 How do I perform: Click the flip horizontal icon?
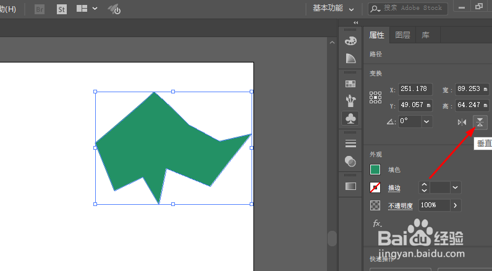pos(462,122)
